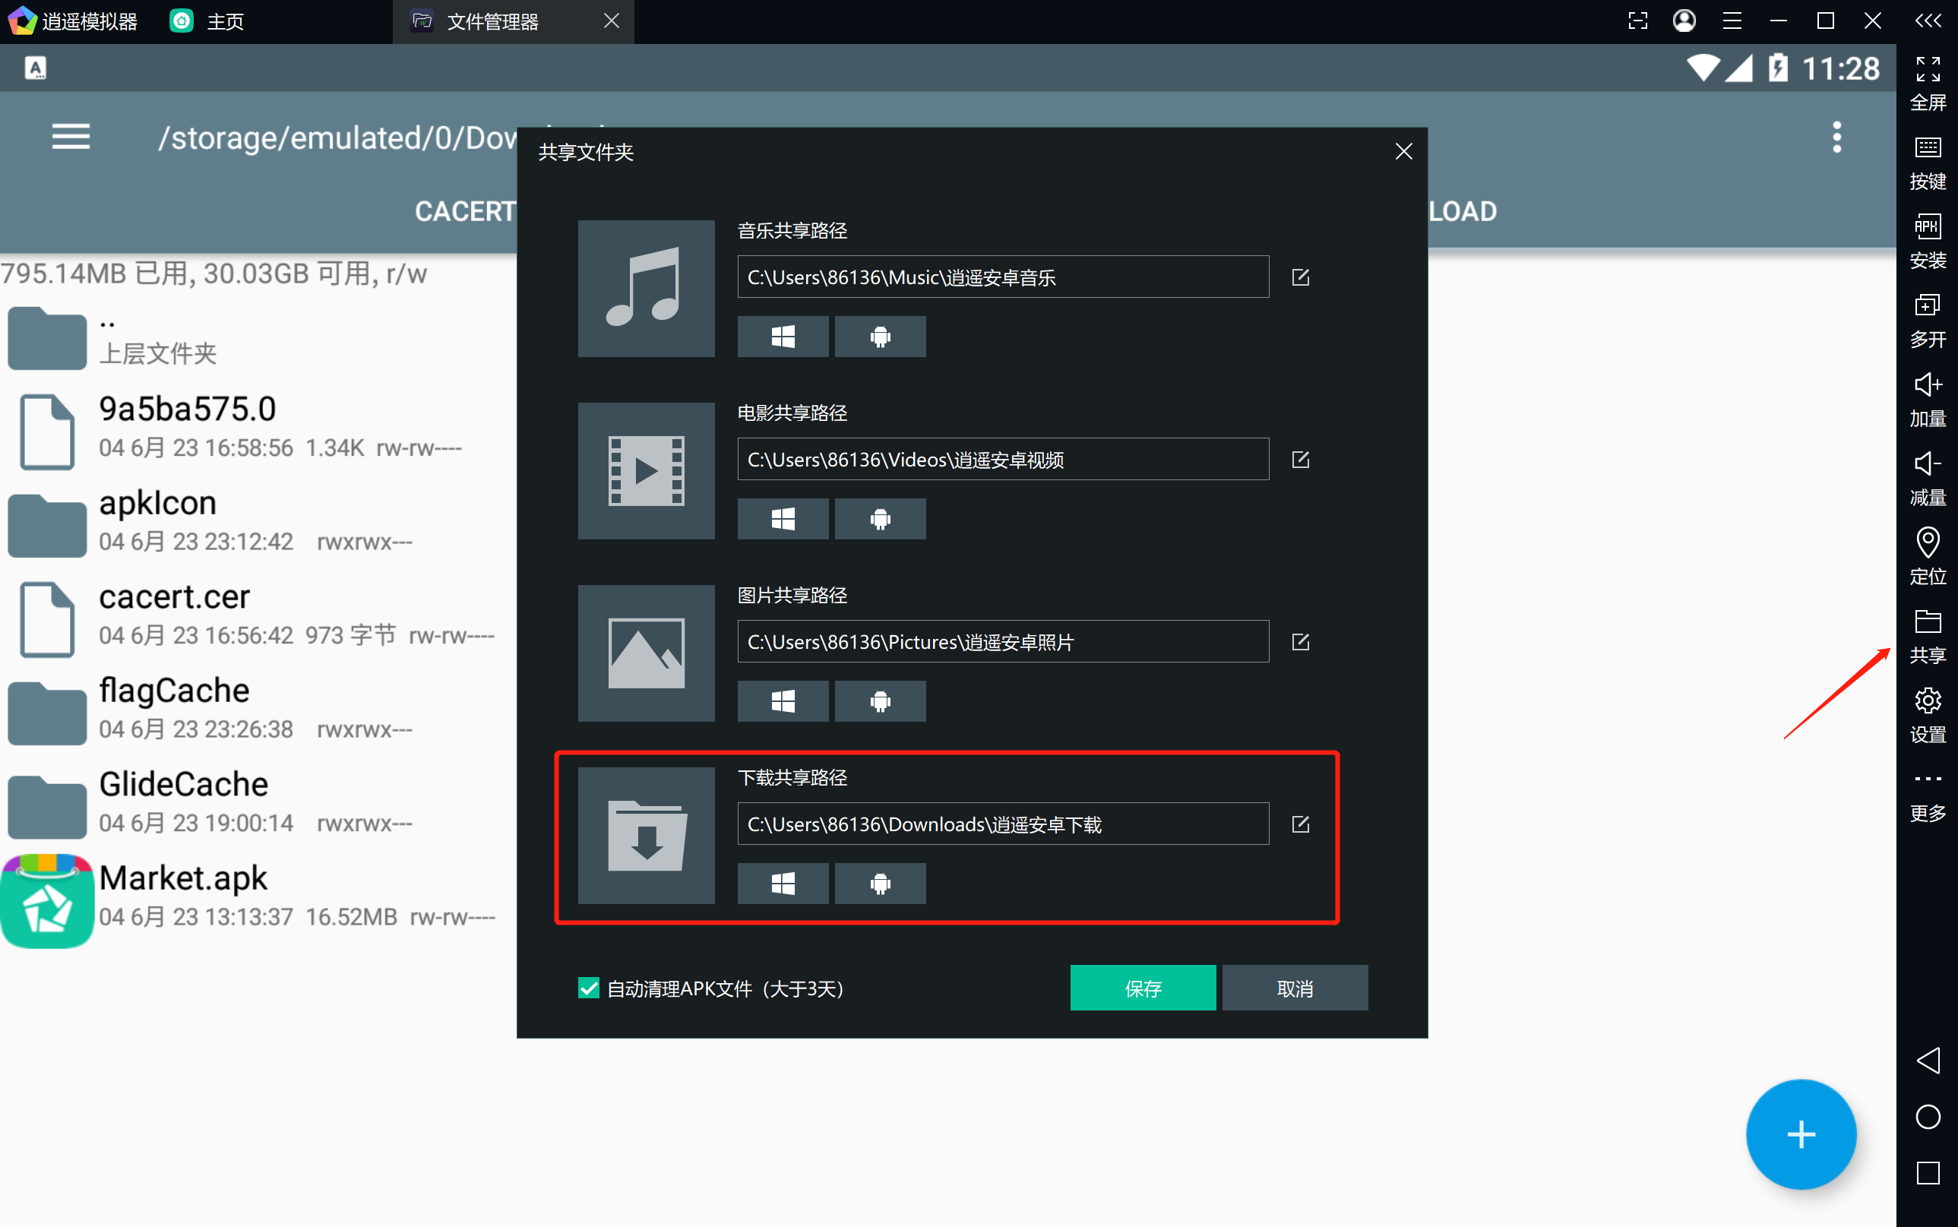Screen dimensions: 1958x1227
Task: Open Windows folder for music share path
Action: 783,336
